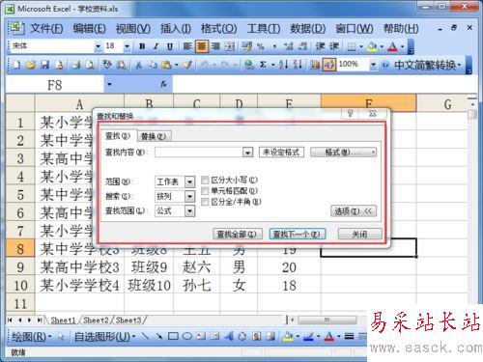Image resolution: width=483 pixels, height=362 pixels.
Task: Toggle underline formatting in the toolbar
Action: pos(170,46)
